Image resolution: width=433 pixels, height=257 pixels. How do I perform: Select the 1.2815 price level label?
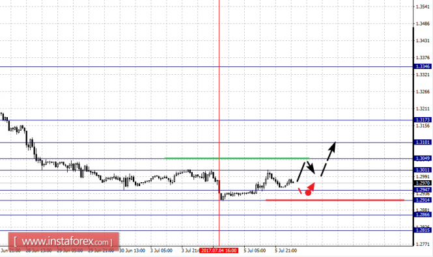point(423,230)
